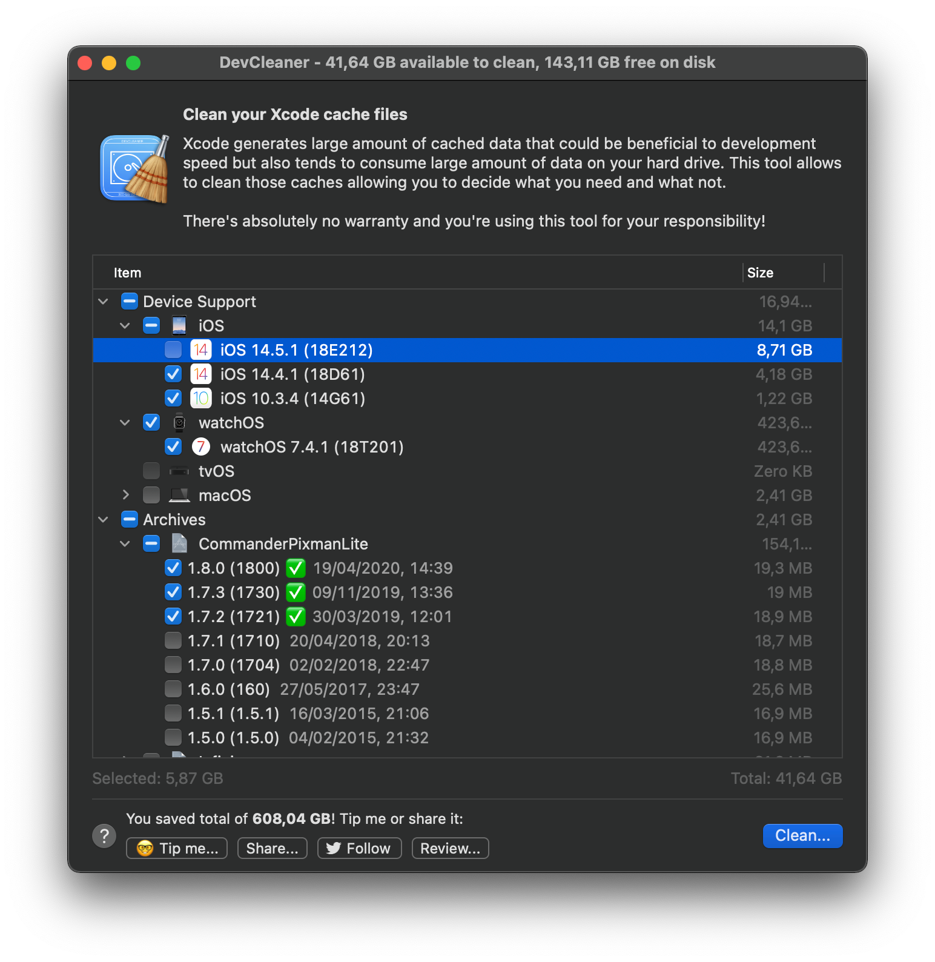The image size is (935, 962).
Task: Click the laptop icon beside macOS
Action: pos(179,496)
